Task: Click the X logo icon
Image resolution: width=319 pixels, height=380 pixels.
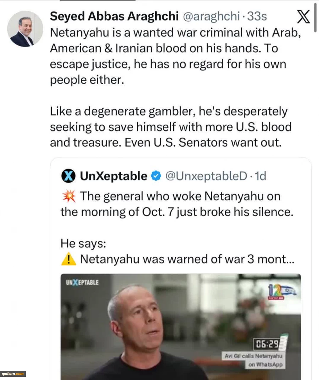Action: [x=303, y=17]
